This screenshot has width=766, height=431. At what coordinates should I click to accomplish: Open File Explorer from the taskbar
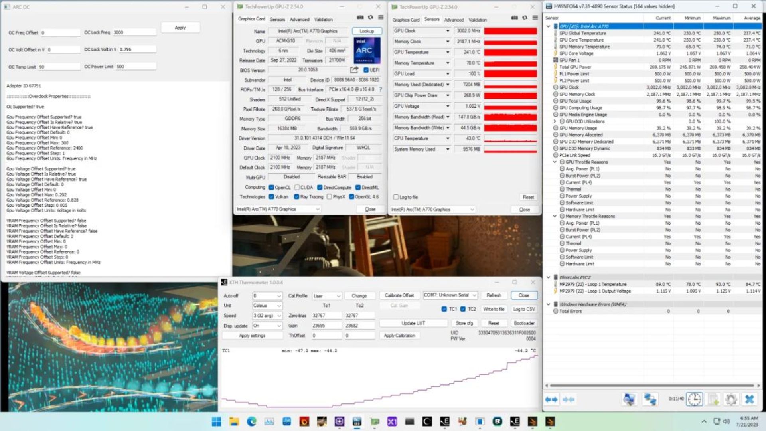click(x=234, y=422)
